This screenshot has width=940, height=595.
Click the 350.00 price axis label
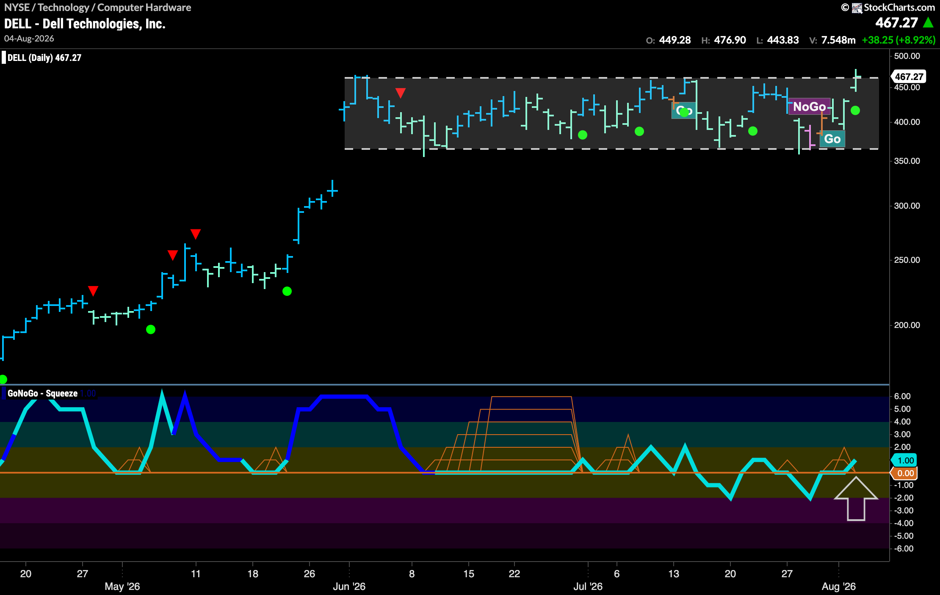pyautogui.click(x=907, y=161)
